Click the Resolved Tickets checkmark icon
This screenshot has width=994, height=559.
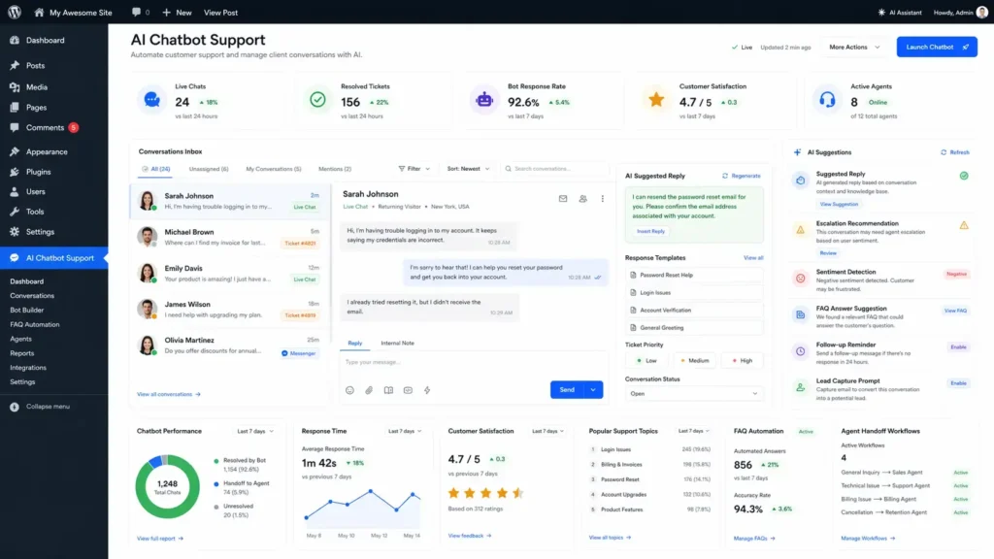[317, 100]
